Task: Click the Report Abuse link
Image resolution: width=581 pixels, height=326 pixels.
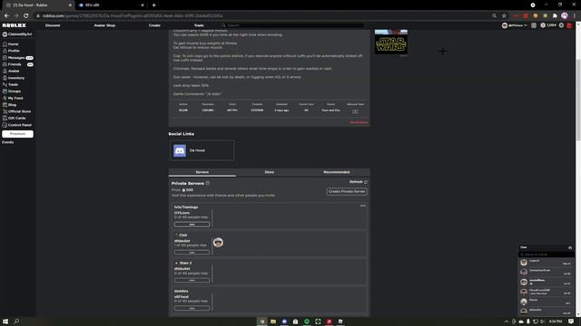Action: pyautogui.click(x=359, y=122)
